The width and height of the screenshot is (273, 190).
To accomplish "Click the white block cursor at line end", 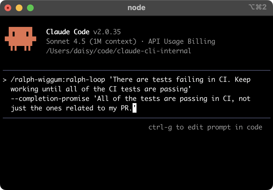I will coord(135,108).
